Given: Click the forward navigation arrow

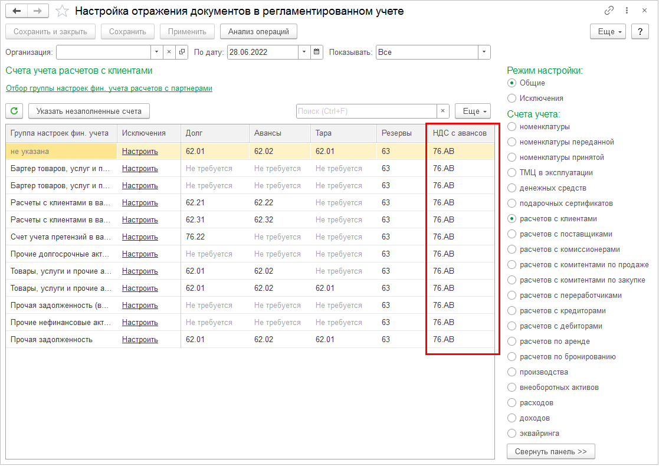Looking at the screenshot, I should point(38,11).
